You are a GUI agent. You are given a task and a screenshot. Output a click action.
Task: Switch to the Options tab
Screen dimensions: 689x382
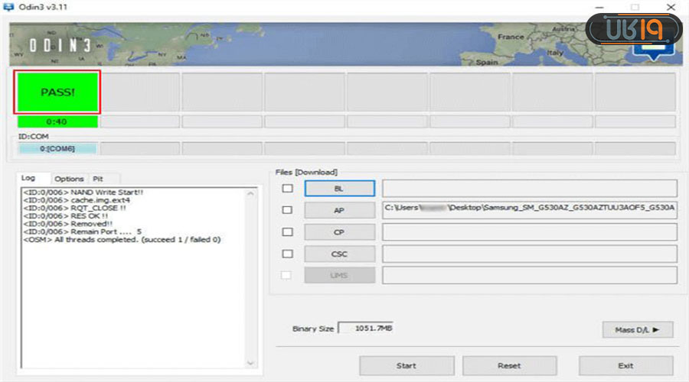(69, 179)
